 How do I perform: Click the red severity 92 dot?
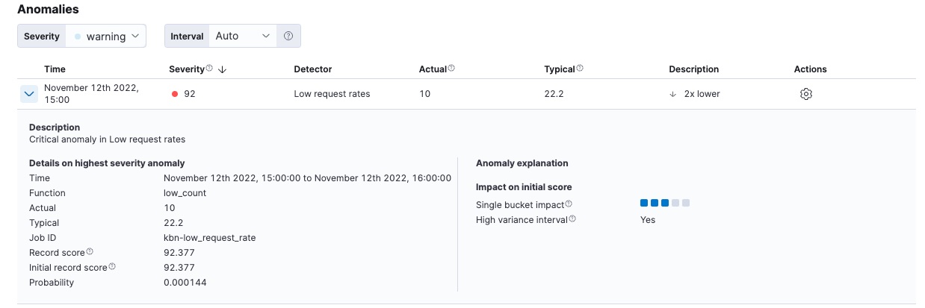[175, 94]
